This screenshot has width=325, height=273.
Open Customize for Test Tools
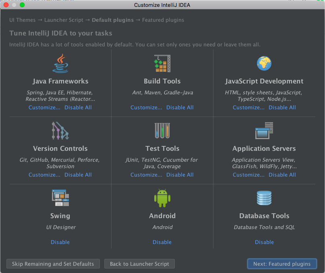pos(146,175)
